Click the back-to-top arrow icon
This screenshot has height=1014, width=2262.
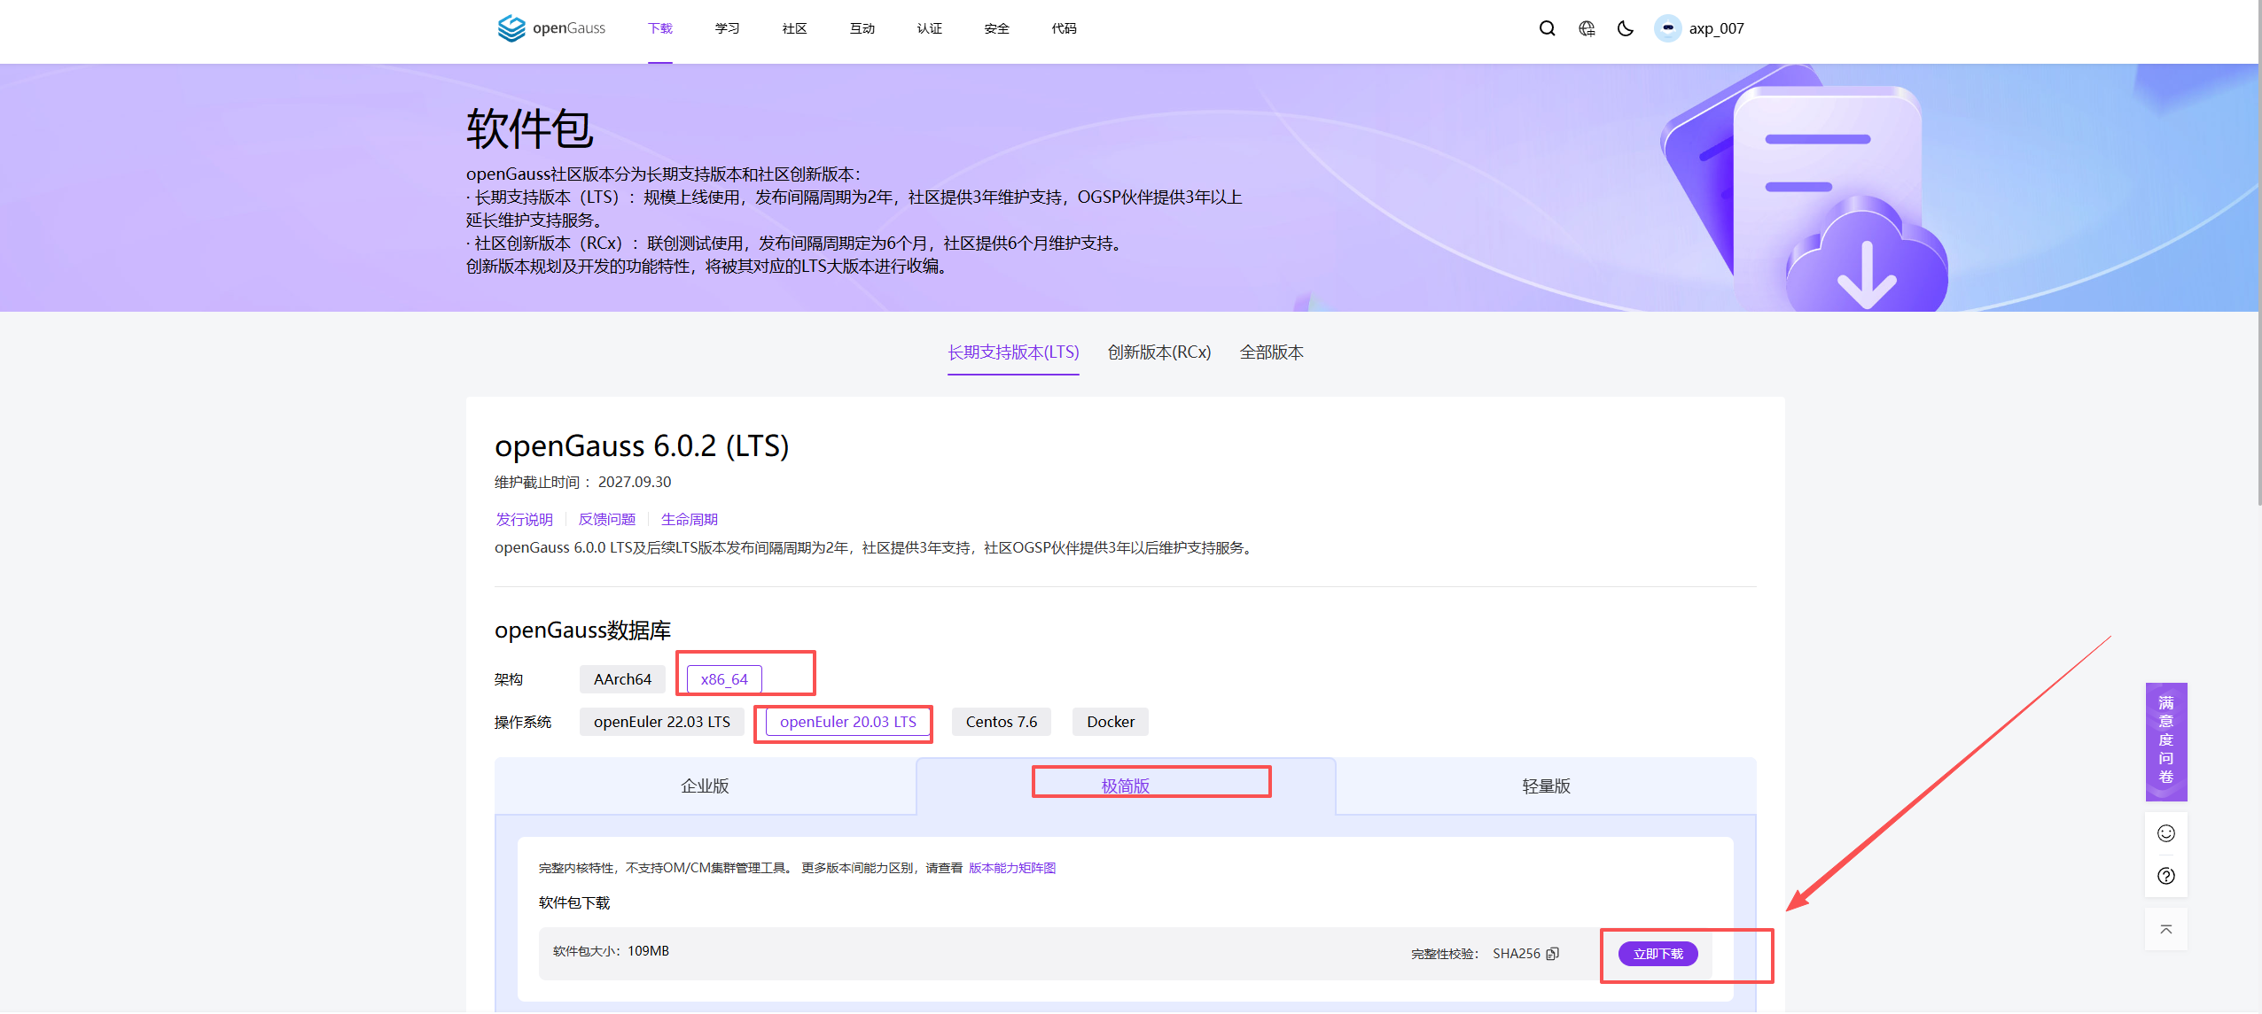click(2165, 929)
